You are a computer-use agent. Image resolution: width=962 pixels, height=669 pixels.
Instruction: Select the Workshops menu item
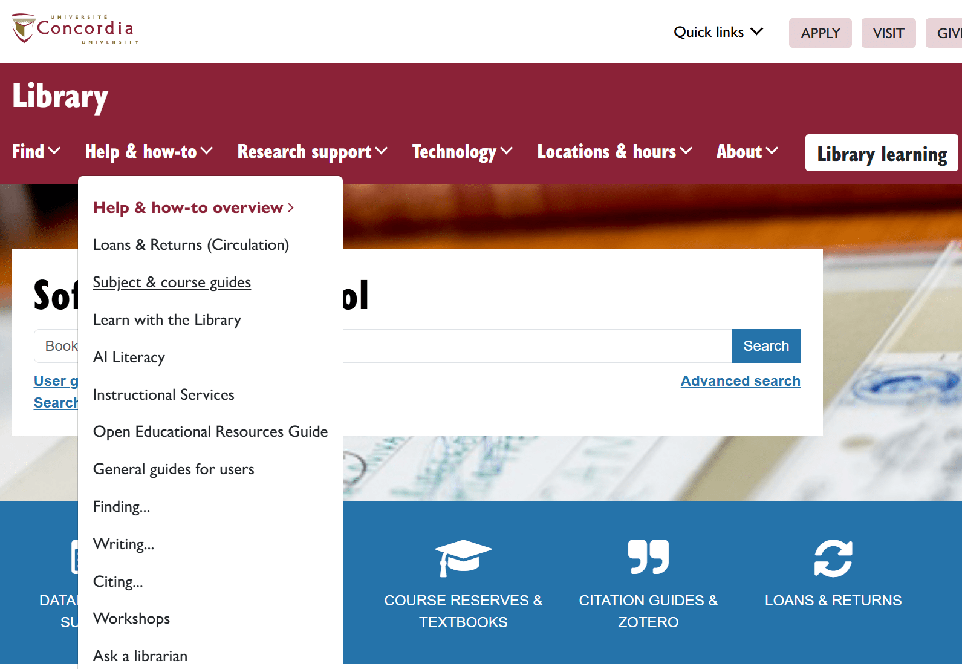[x=131, y=618]
